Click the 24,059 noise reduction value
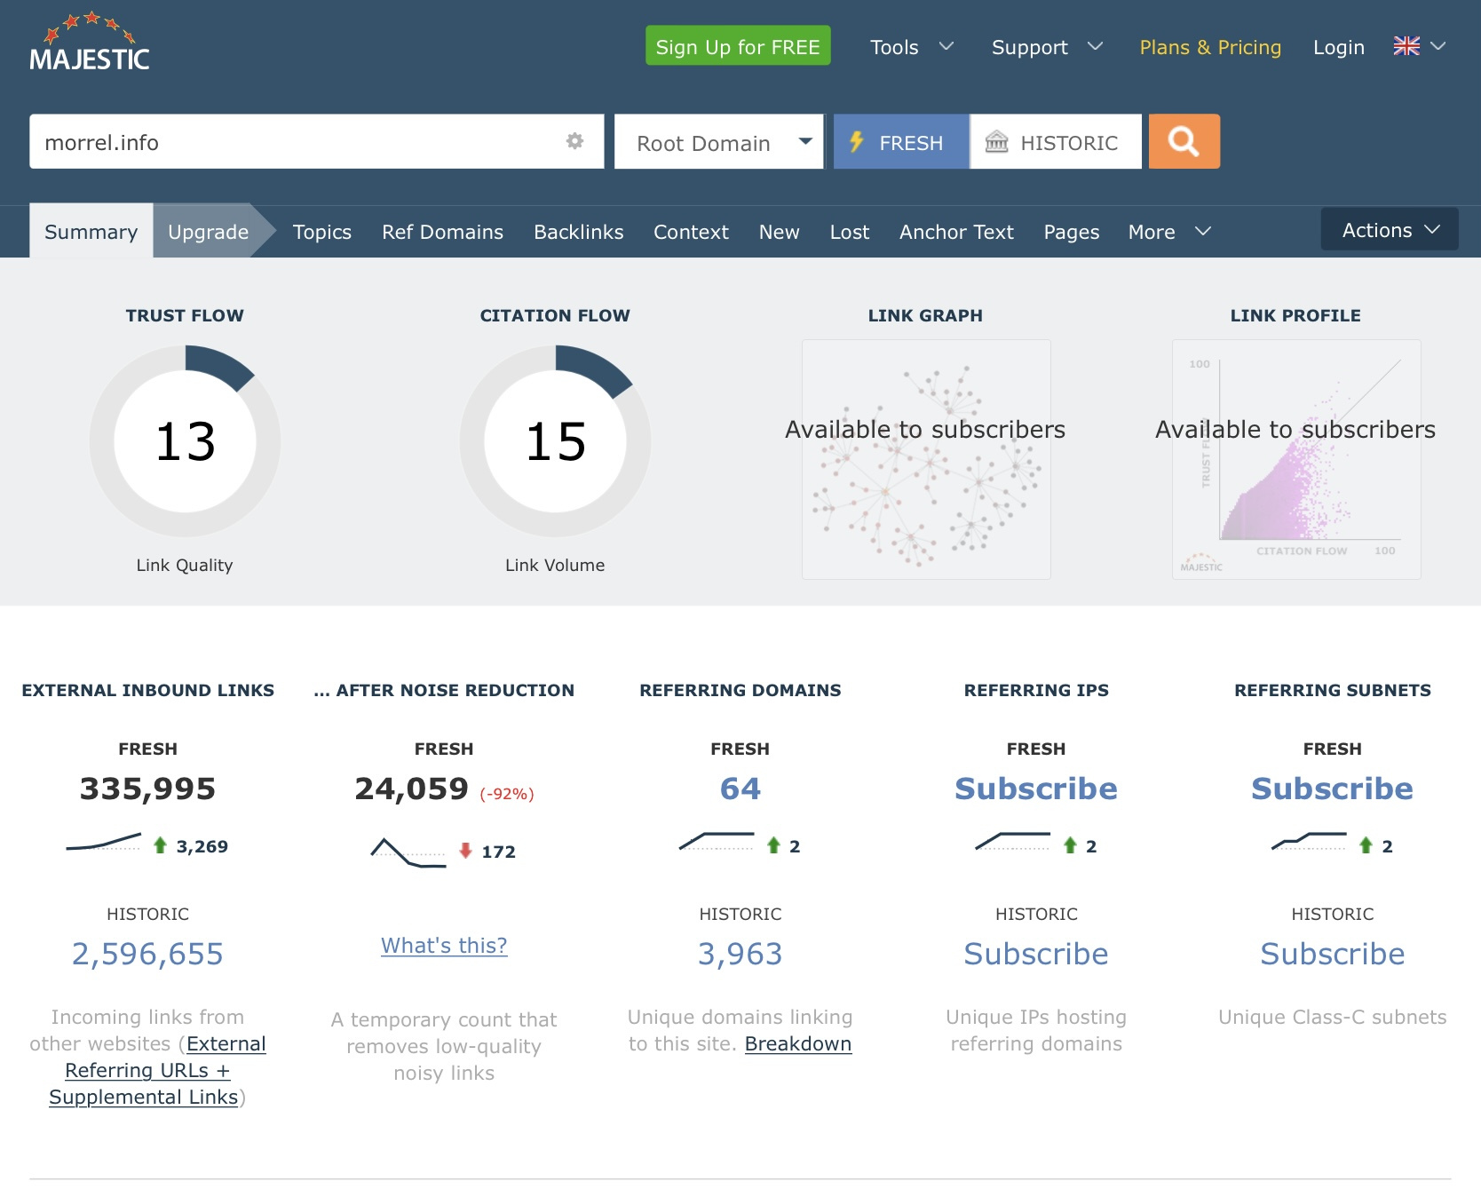1481x1189 pixels. [x=411, y=789]
